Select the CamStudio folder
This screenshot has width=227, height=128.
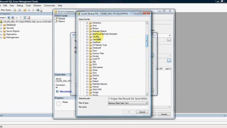tap(97, 39)
